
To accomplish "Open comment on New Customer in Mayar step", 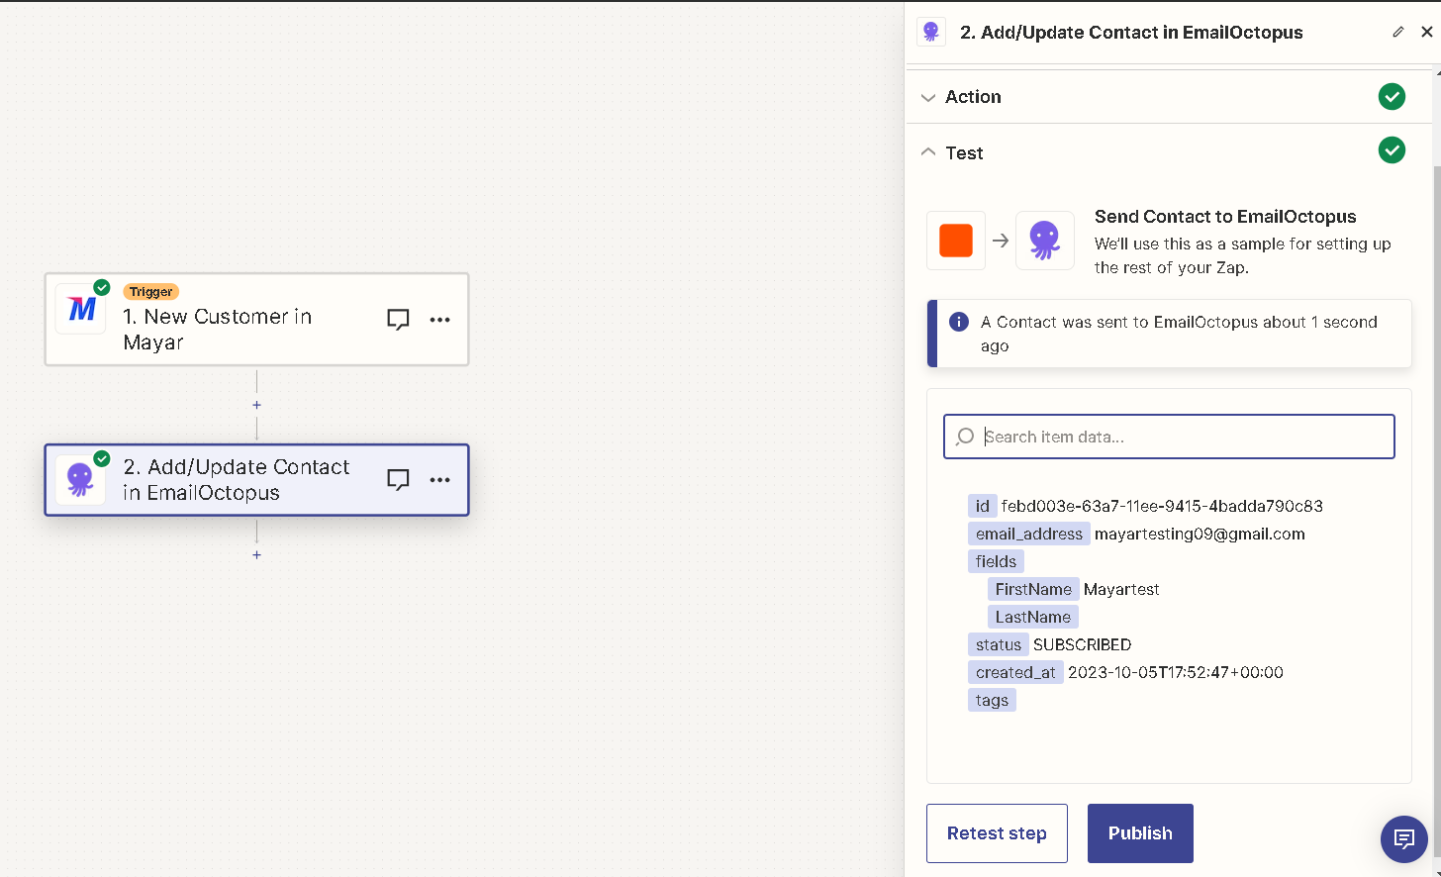I will pos(398,320).
